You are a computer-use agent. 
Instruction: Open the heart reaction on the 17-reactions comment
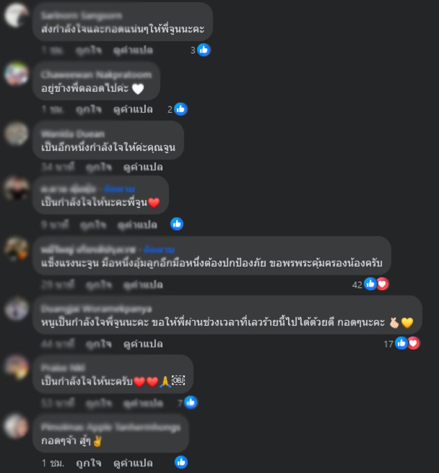413,343
